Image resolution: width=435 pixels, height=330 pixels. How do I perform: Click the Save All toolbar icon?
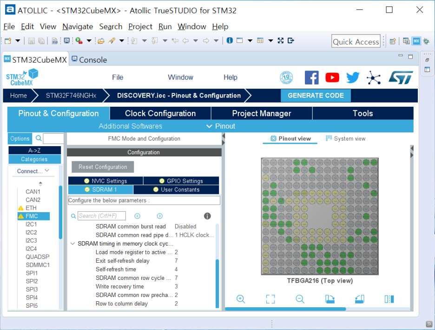[x=41, y=41]
